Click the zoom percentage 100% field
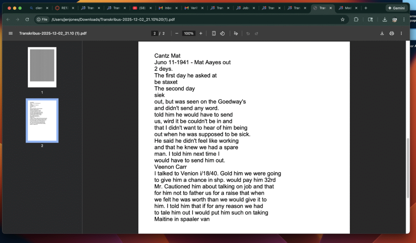This screenshot has height=243, width=416. coord(188,33)
